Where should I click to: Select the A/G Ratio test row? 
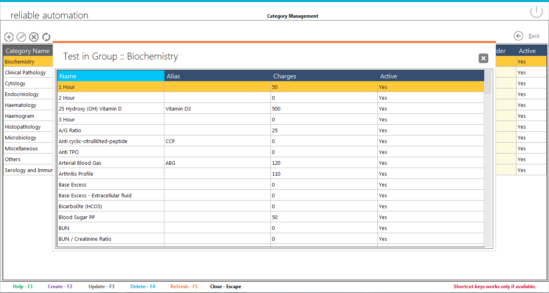(x=270, y=130)
